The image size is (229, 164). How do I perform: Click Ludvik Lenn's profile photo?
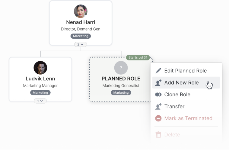(x=40, y=68)
